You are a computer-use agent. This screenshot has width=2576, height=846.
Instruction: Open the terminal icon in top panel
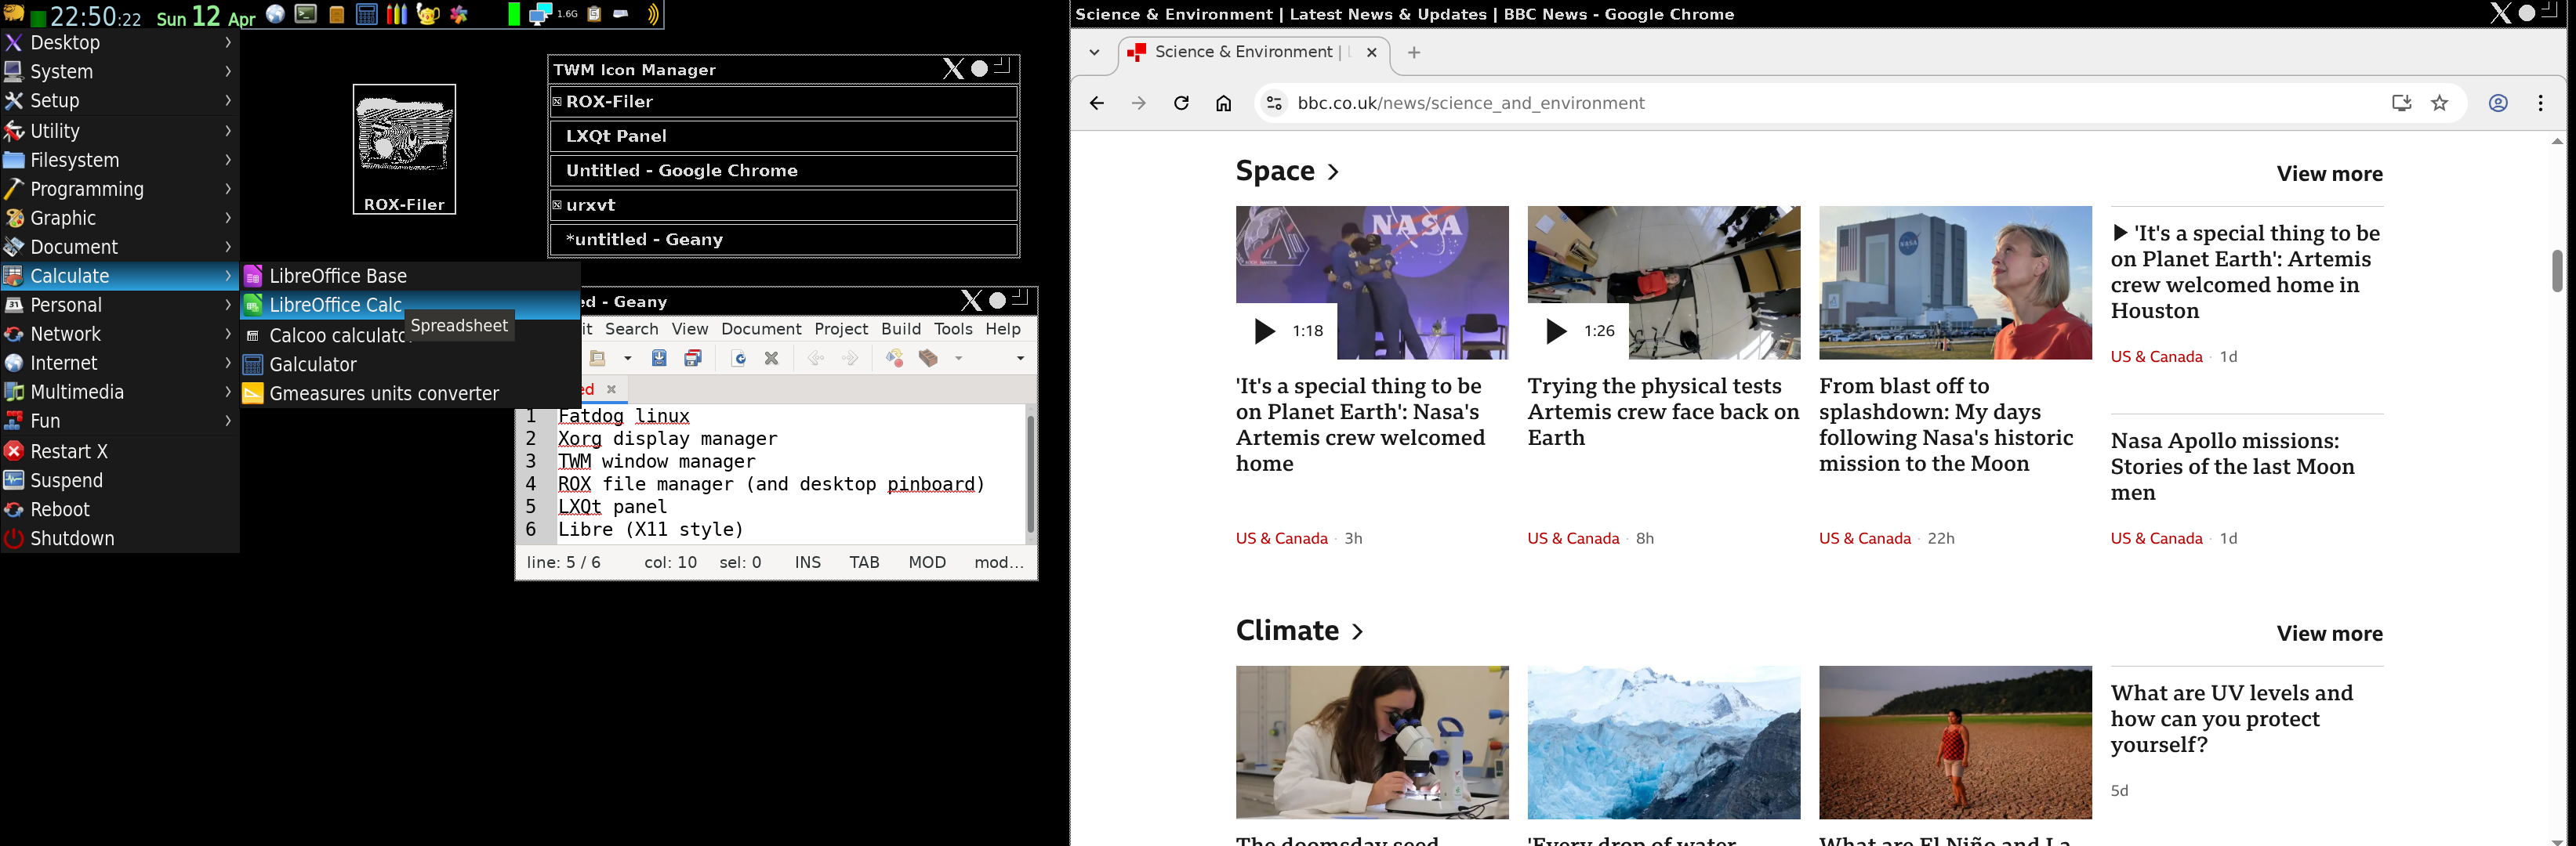click(306, 14)
